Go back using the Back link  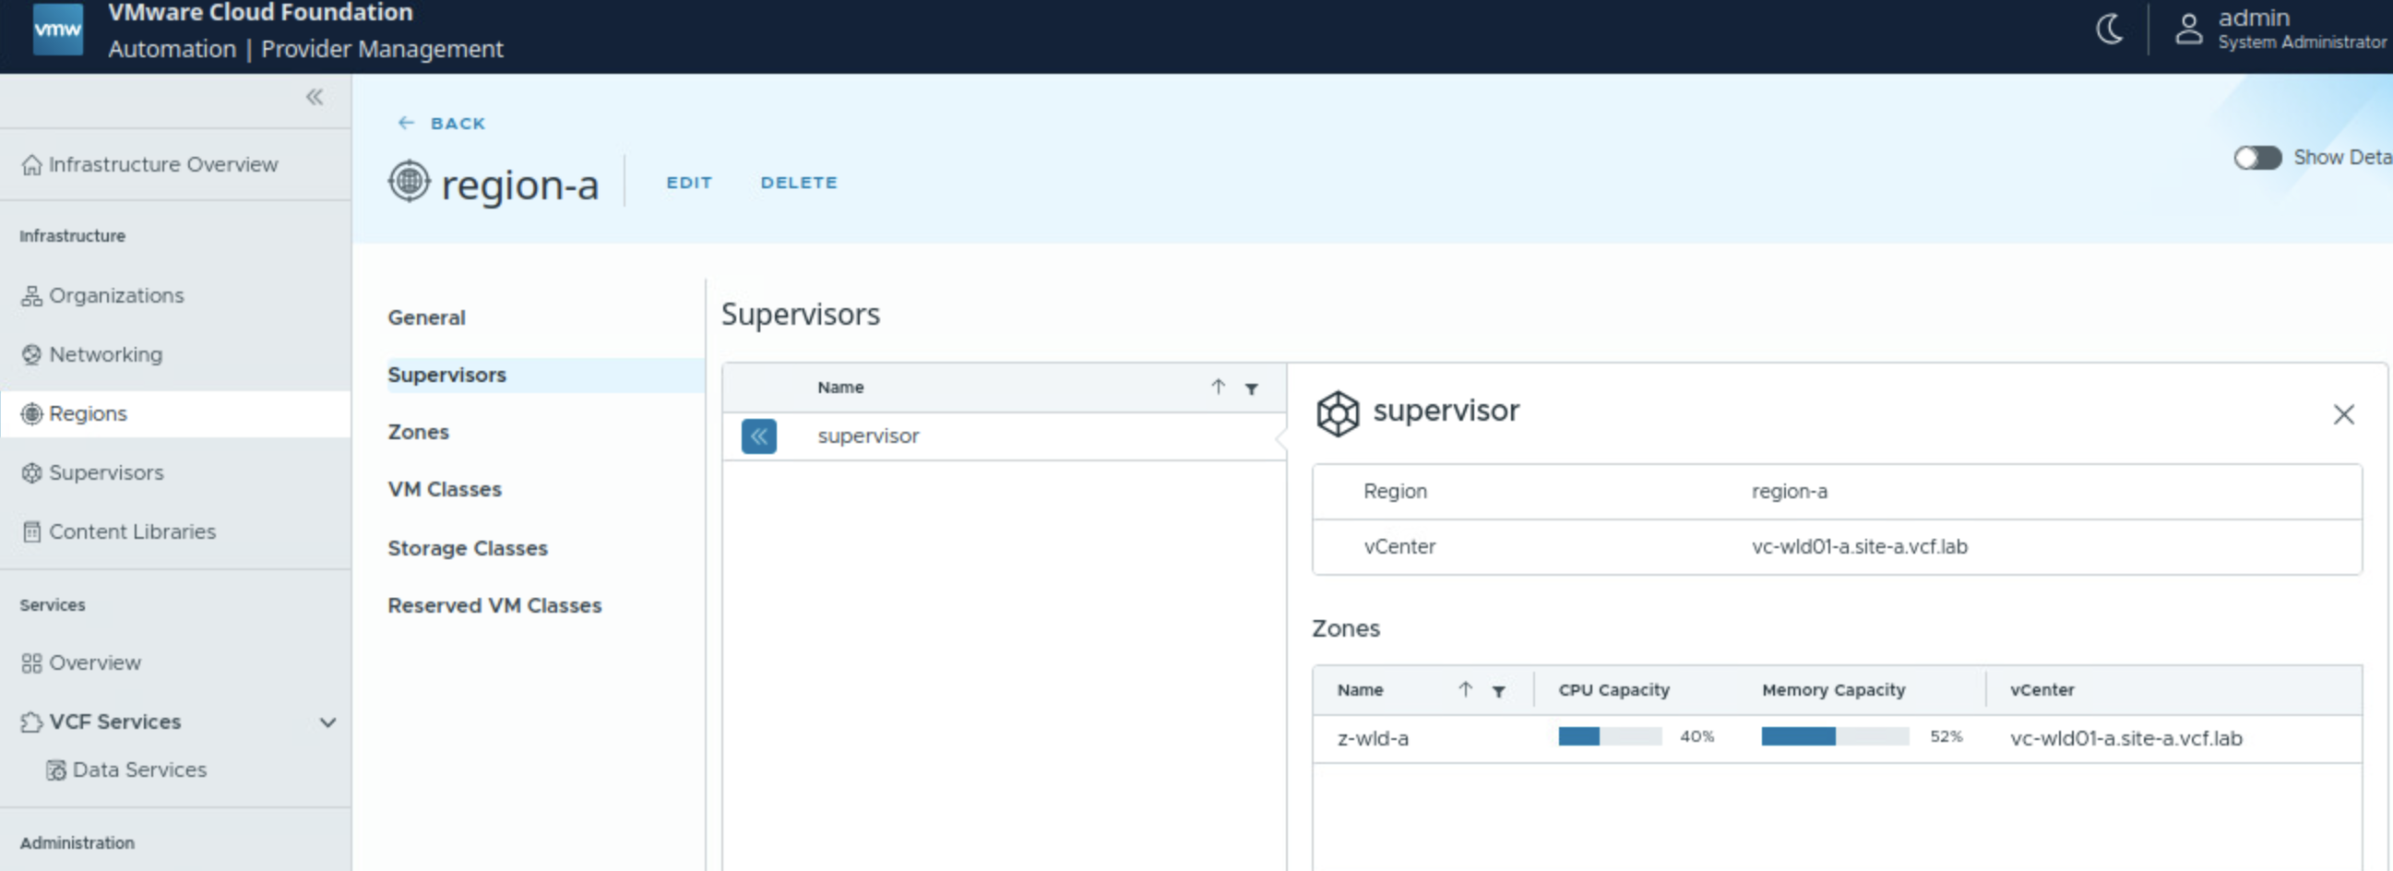[x=443, y=124]
